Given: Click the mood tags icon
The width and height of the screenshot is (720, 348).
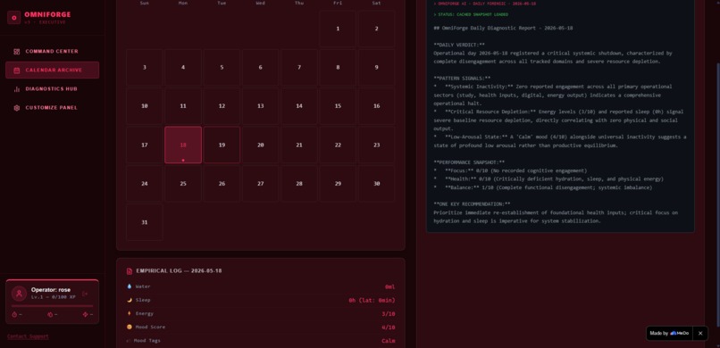Looking at the screenshot, I should point(129,341).
